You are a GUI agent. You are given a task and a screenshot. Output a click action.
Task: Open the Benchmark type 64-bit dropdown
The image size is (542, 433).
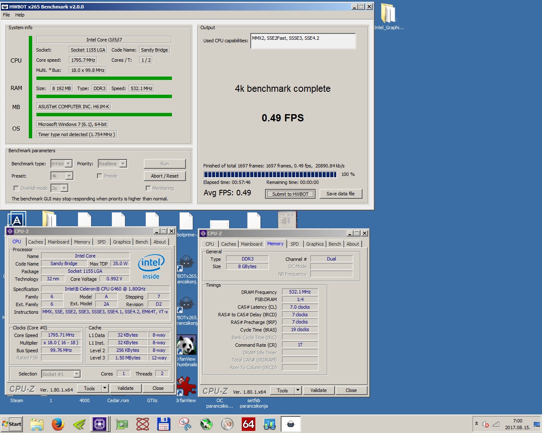(x=62, y=164)
